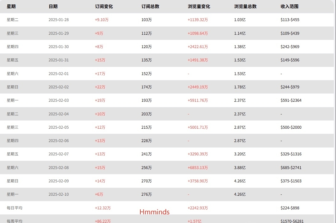Click the 每日平均 row label
This screenshot has width=336, height=223.
[14, 208]
